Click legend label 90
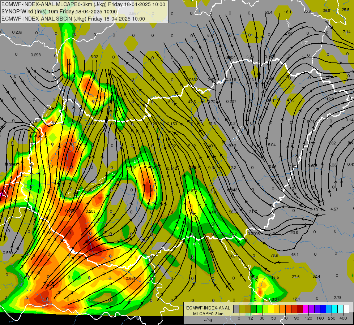 click(297, 318)
